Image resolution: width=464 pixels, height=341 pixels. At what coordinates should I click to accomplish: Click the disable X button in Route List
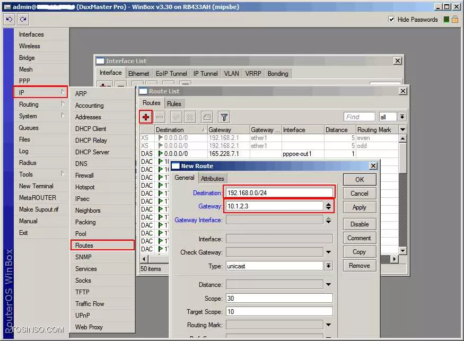click(x=190, y=117)
